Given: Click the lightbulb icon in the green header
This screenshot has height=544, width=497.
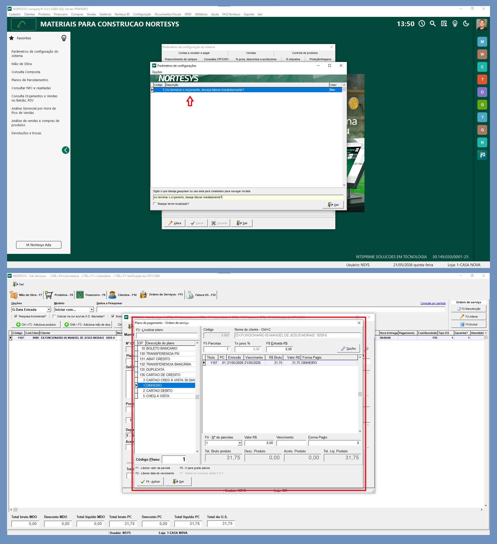Looking at the screenshot, I should point(455,24).
